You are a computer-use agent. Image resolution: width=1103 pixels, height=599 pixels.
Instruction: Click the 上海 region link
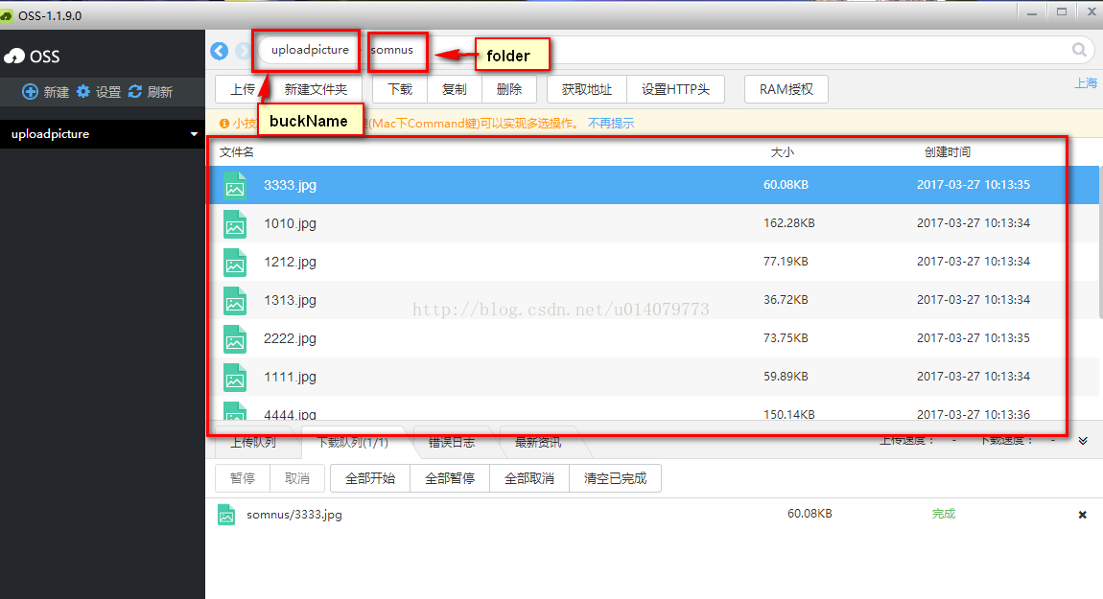1086,83
